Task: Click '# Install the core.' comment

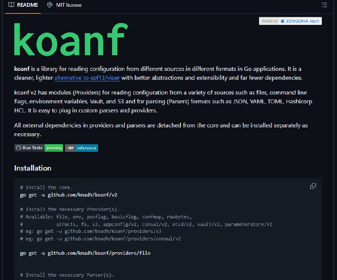Action: [46, 188]
